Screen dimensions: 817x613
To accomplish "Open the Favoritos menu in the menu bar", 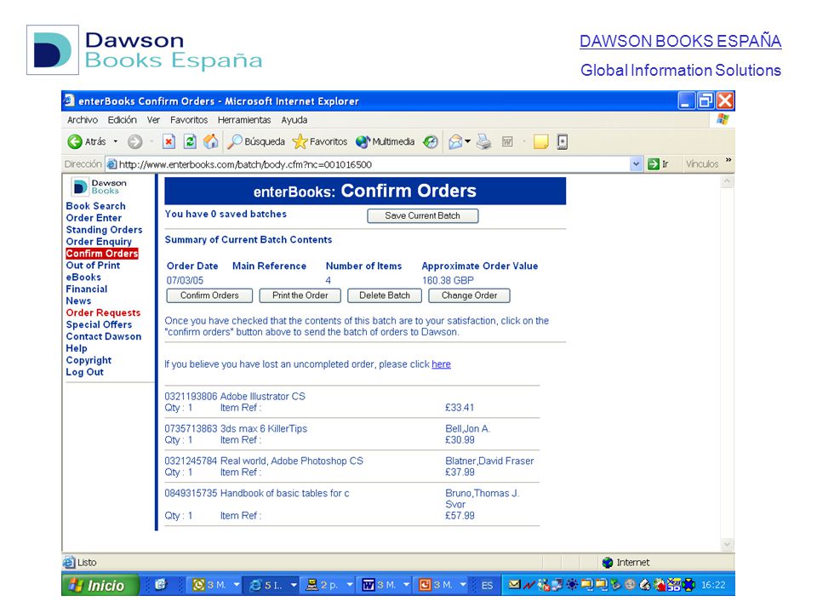I will click(189, 120).
